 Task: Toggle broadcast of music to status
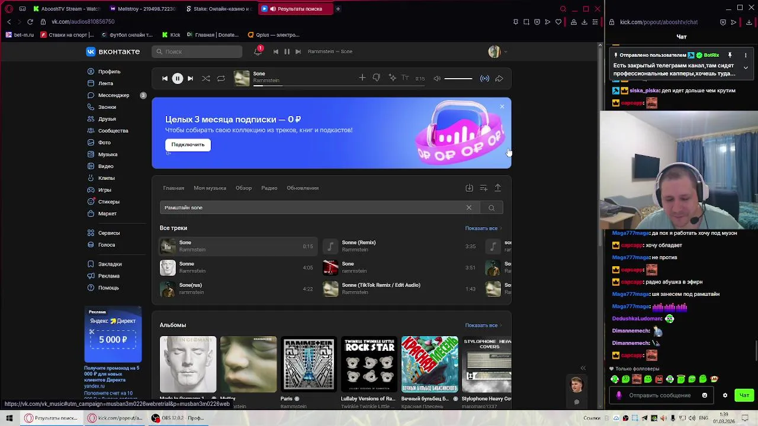tap(484, 78)
